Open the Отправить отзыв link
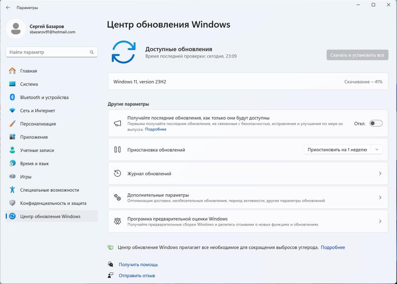 [x=137, y=276]
